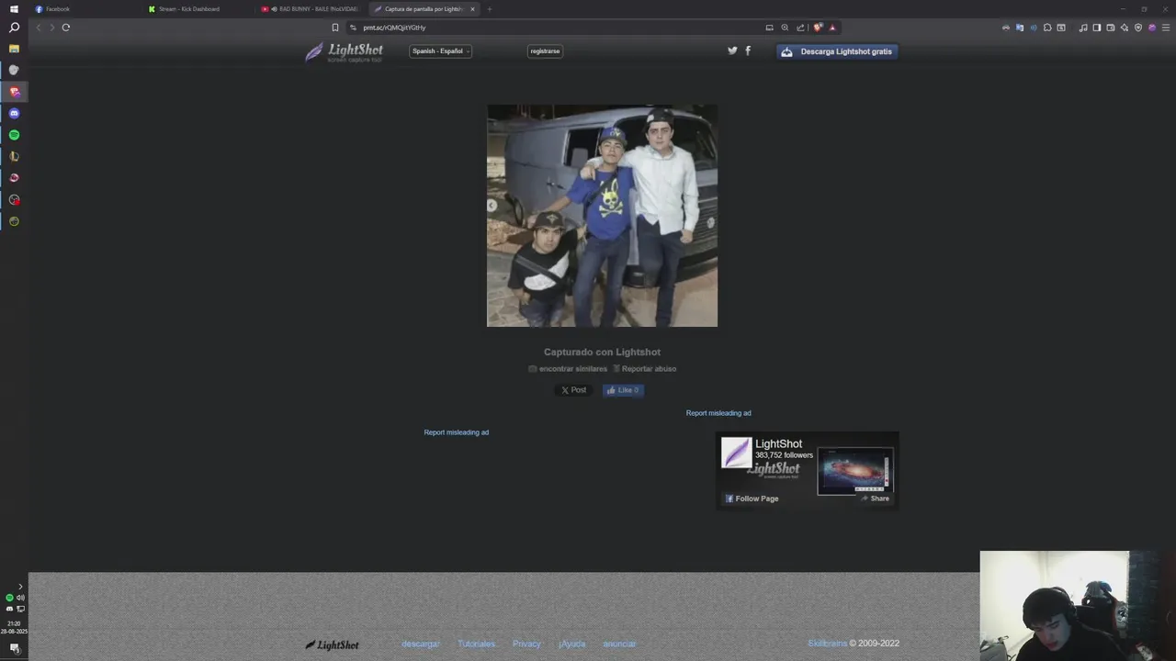1176x661 pixels.
Task: Close the Lightshot capture tab
Action: point(472,9)
